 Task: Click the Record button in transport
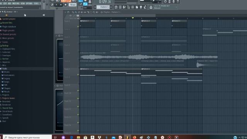click(66, 5)
